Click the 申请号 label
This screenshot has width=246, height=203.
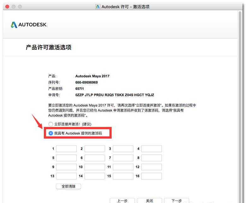[54, 95]
